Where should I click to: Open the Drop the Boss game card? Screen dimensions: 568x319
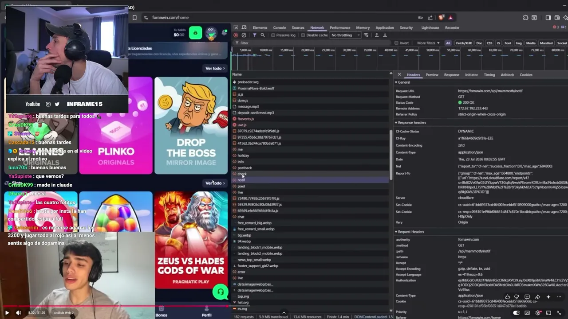pos(191,126)
